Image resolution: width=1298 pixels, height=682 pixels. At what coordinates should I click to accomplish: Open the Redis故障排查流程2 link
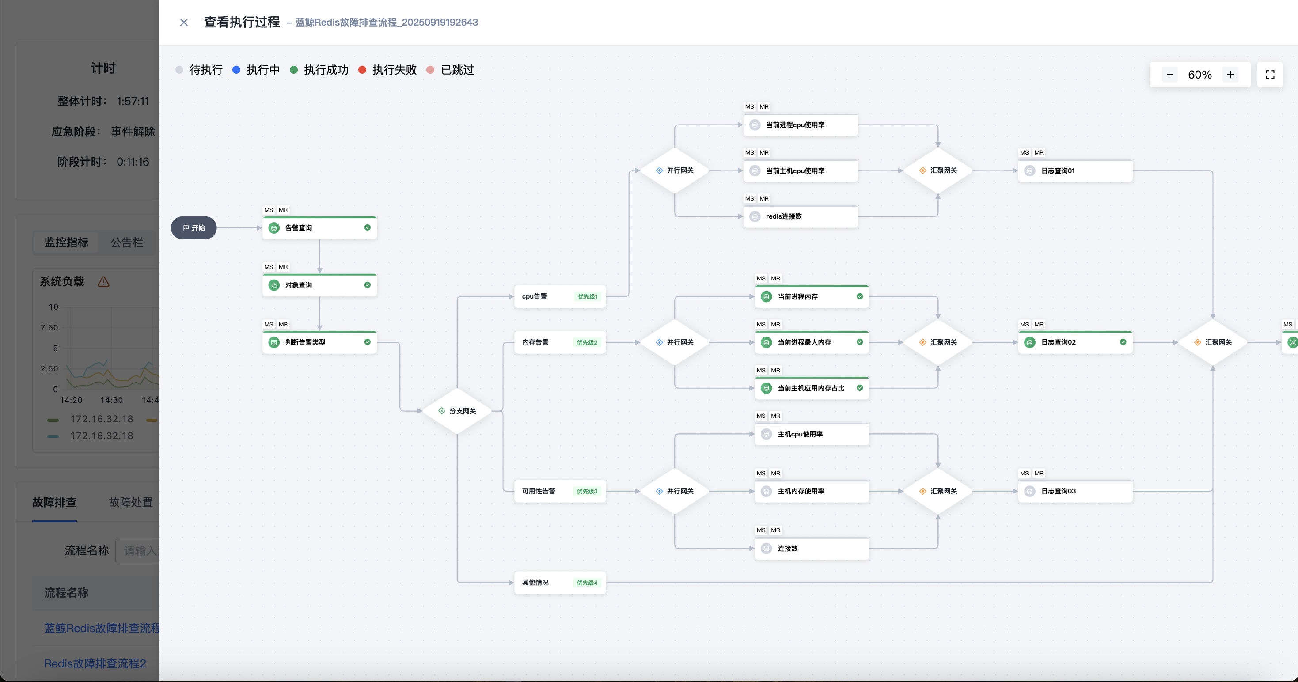[95, 663]
